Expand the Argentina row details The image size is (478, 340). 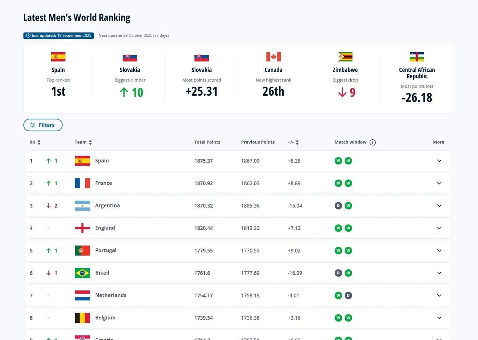point(439,206)
